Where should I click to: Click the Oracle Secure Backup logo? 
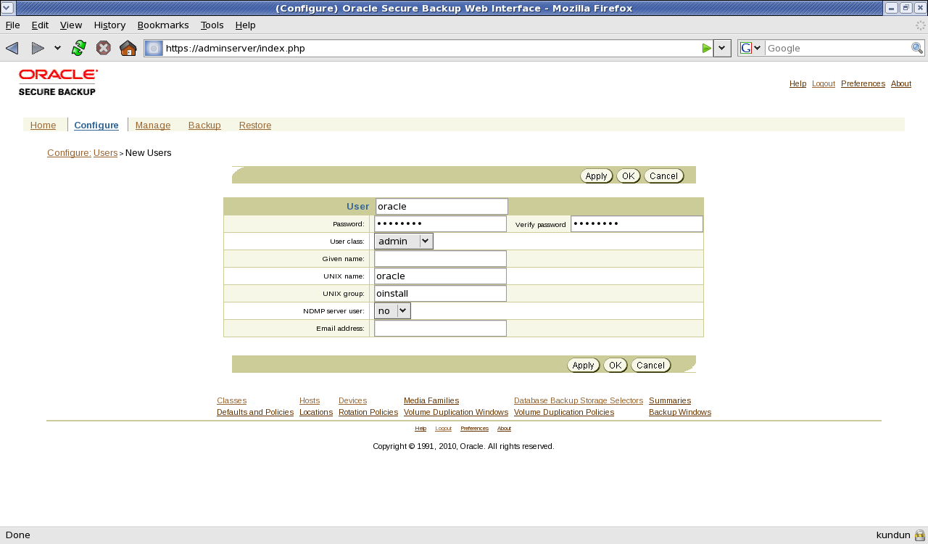[x=58, y=82]
